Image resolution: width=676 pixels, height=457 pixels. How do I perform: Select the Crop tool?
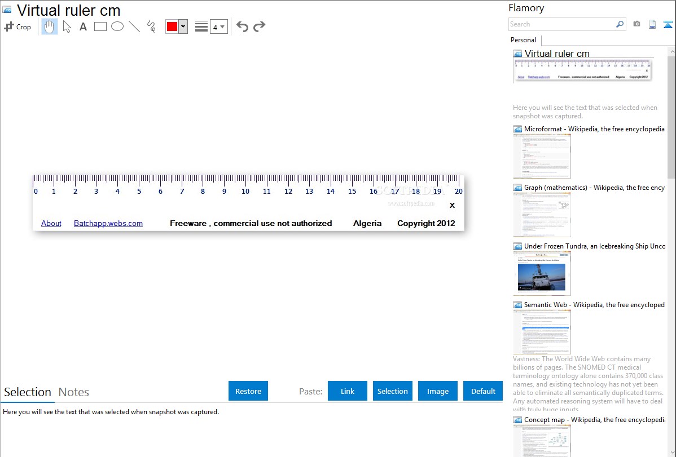17,26
